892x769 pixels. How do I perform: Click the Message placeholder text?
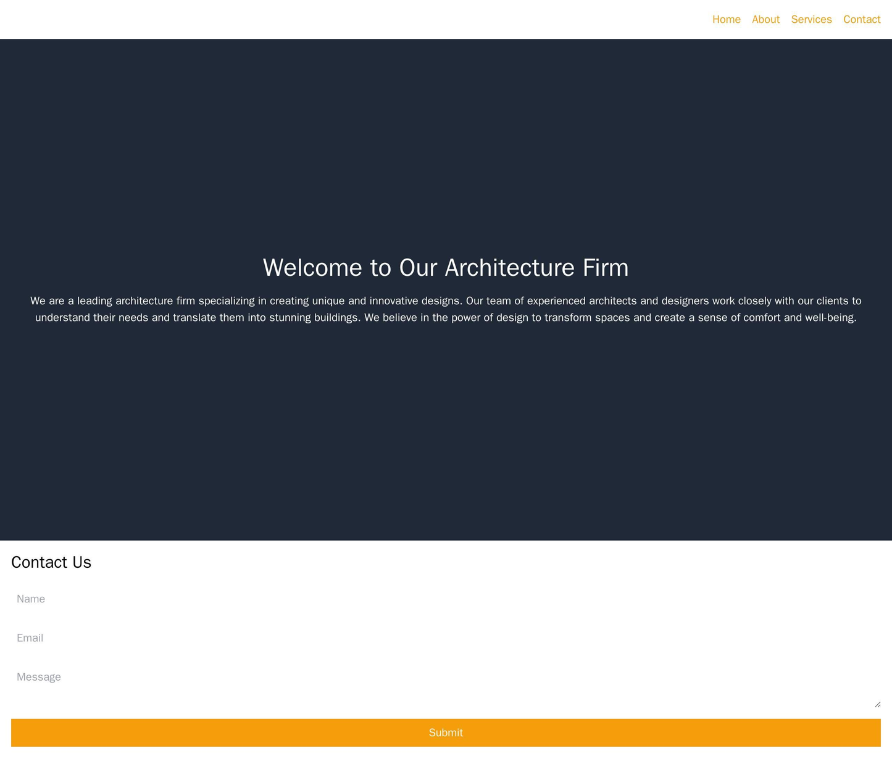(x=38, y=676)
